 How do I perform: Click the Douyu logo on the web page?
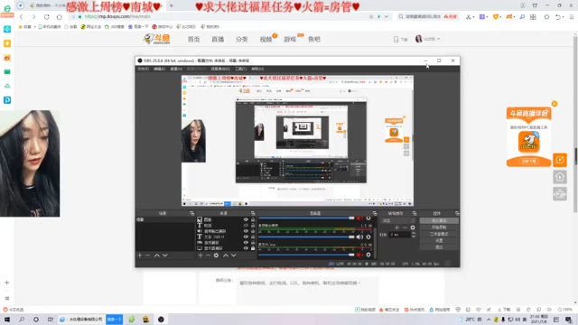click(x=157, y=39)
